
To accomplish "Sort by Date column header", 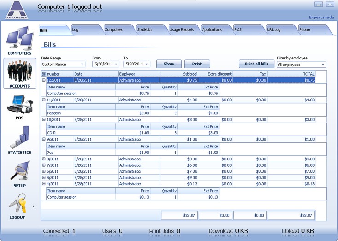I will (x=96, y=74).
